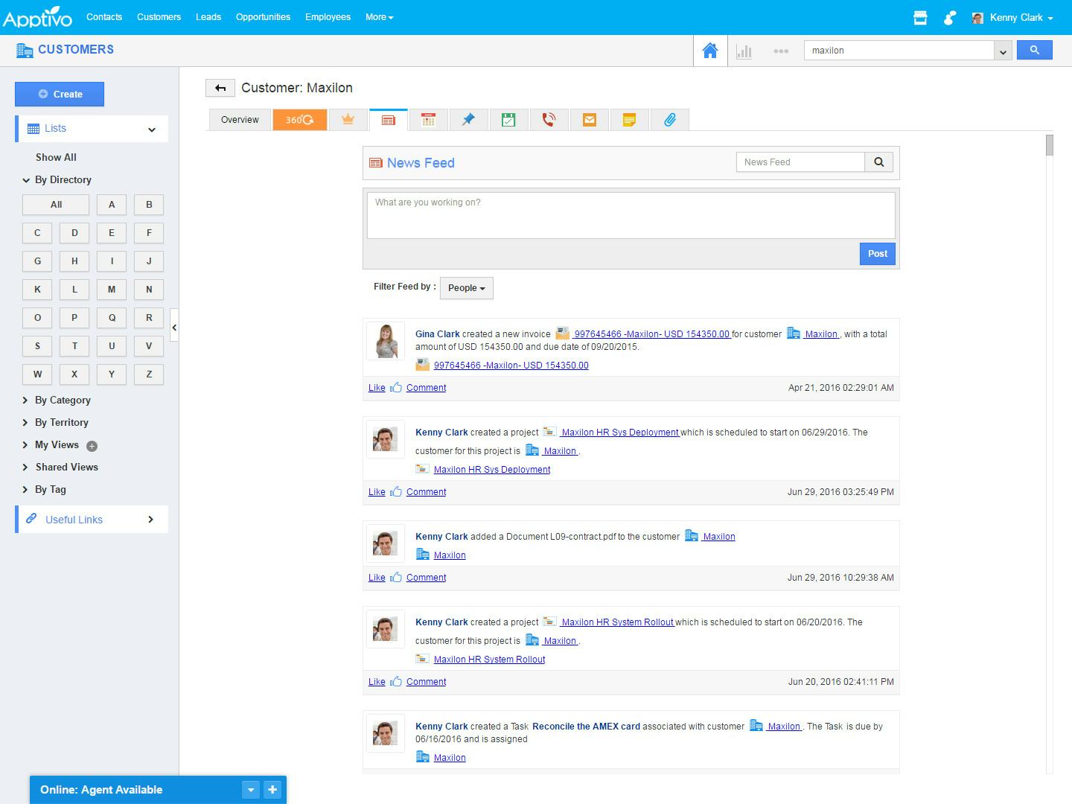Open the reports bar chart icon
The height and width of the screenshot is (804, 1072).
(x=744, y=51)
